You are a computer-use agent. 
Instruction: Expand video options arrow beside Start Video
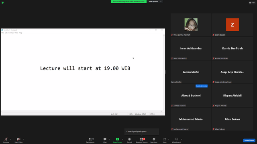point(23,139)
